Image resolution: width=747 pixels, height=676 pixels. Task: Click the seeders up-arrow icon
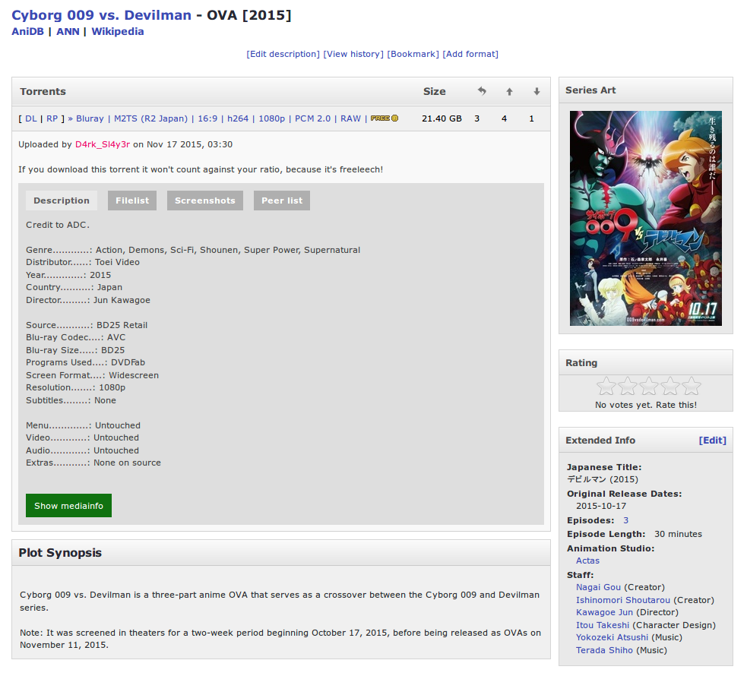(x=509, y=92)
